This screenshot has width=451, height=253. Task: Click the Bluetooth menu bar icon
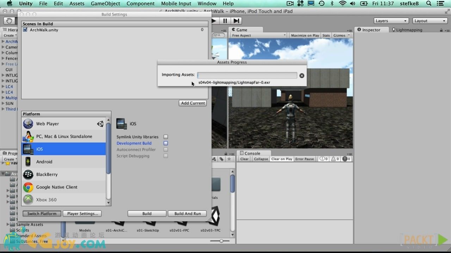click(x=332, y=4)
